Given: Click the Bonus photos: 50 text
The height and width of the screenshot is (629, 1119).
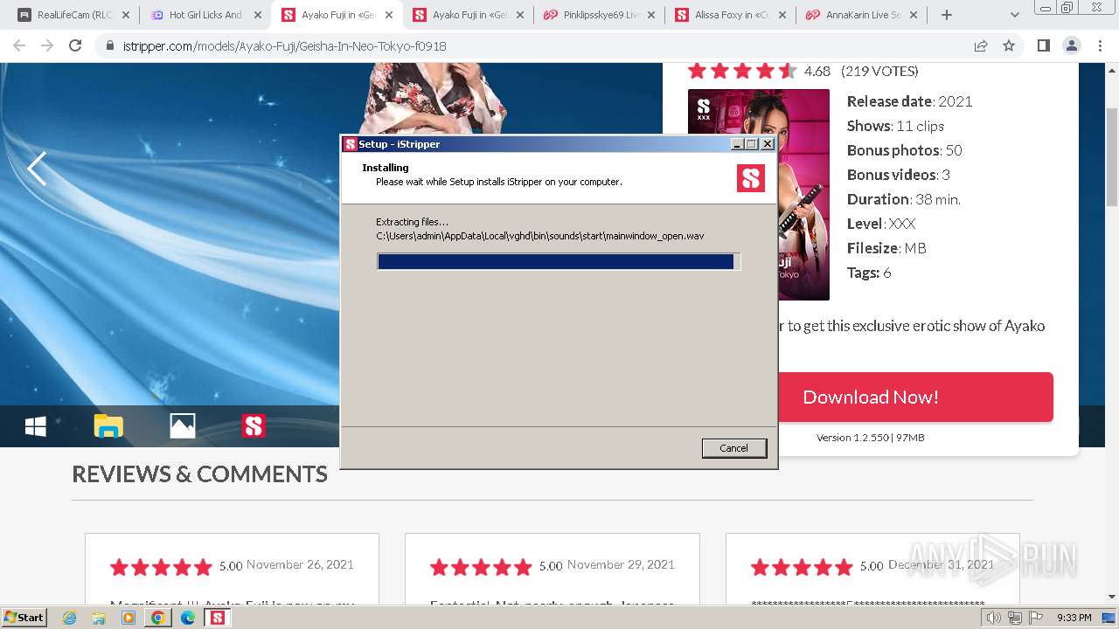Looking at the screenshot, I should [905, 150].
